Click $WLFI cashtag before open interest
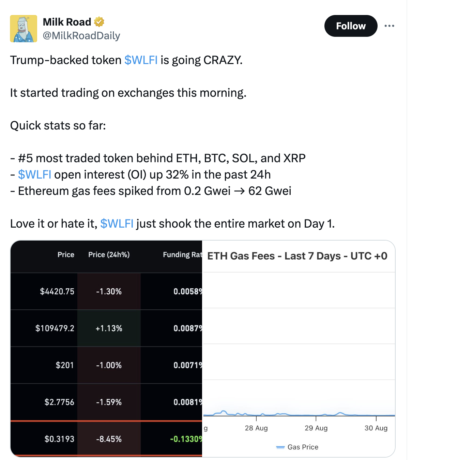The height and width of the screenshot is (460, 458). (35, 174)
